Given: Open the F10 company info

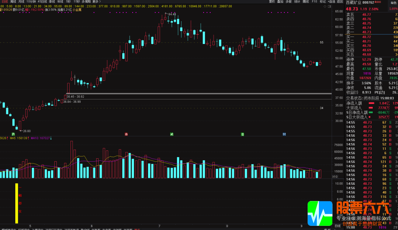Looking at the screenshot, I should (x=314, y=2).
